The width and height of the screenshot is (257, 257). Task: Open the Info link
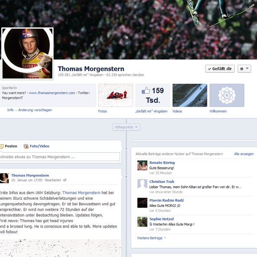click(x=11, y=110)
